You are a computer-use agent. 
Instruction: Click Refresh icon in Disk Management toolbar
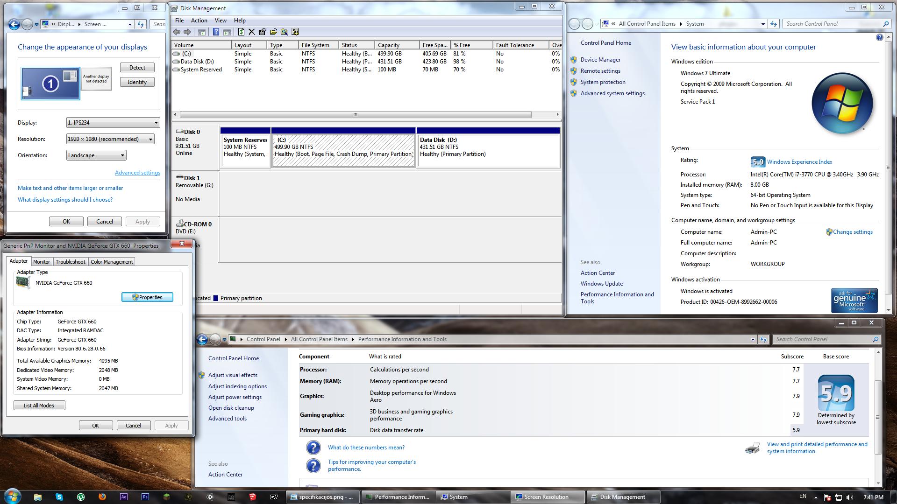241,32
